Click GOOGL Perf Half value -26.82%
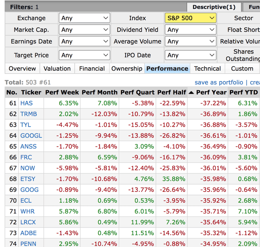260x247 pixels. tap(172, 135)
